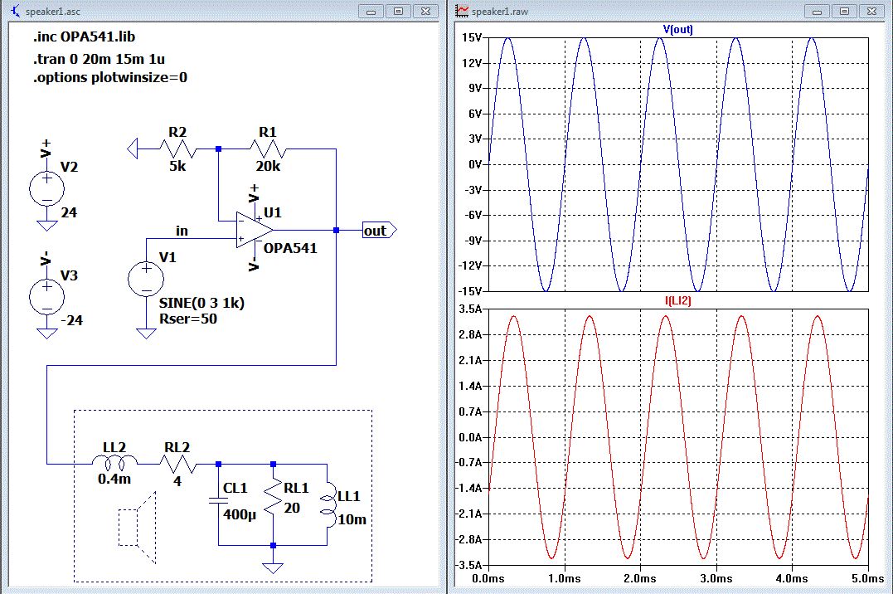893x594 pixels.
Task: Click the R1 20k feedback resistor
Action: (x=268, y=149)
